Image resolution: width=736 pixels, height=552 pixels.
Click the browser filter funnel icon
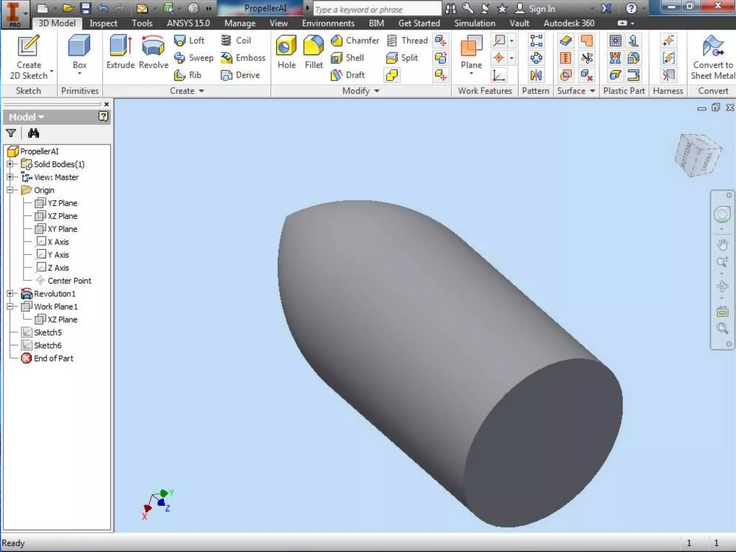[11, 133]
